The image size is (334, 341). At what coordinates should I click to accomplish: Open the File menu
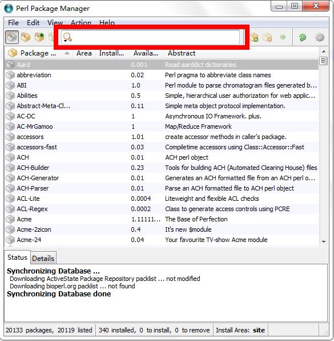[14, 23]
